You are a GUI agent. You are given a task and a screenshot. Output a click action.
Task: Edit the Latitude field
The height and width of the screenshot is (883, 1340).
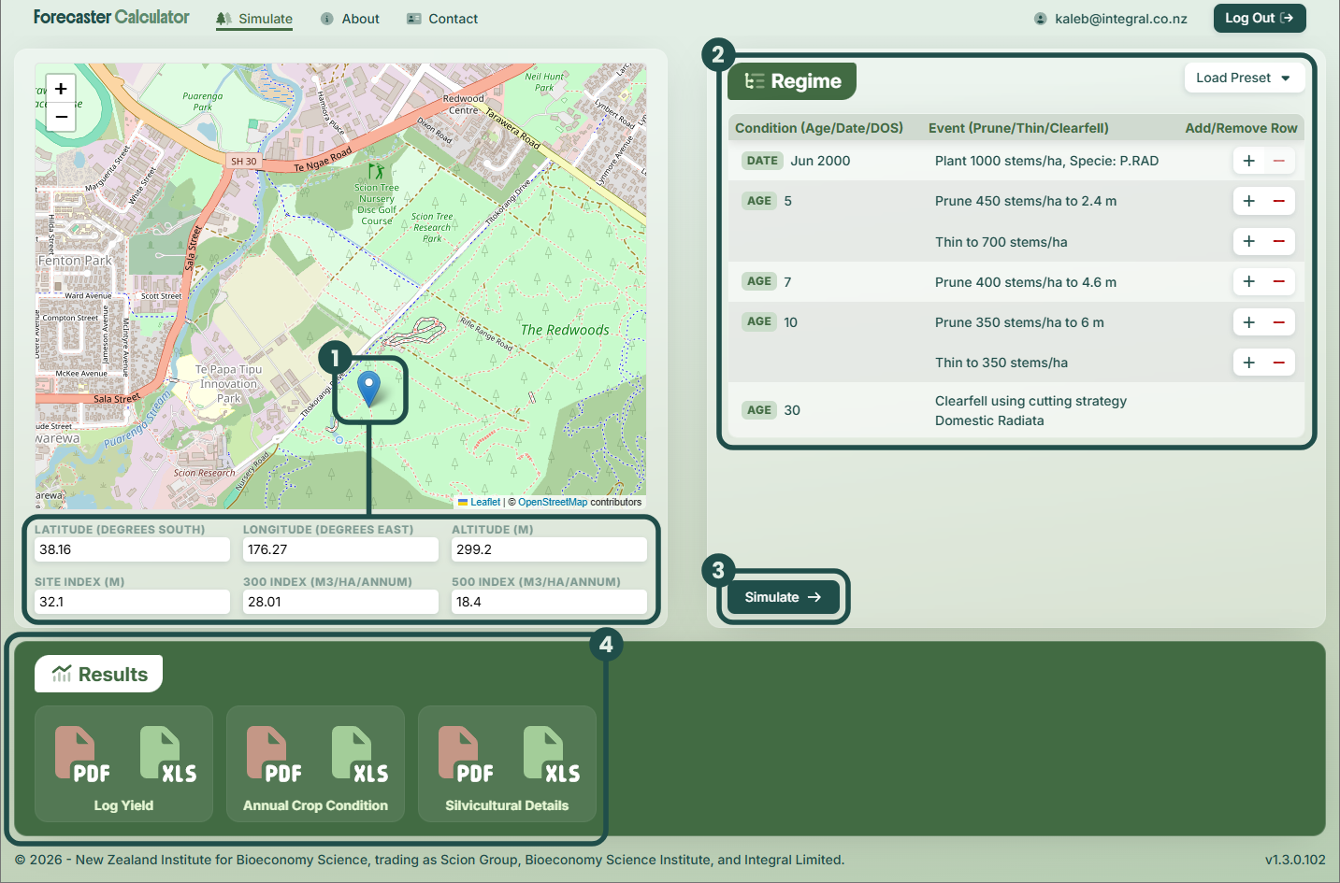pos(132,549)
